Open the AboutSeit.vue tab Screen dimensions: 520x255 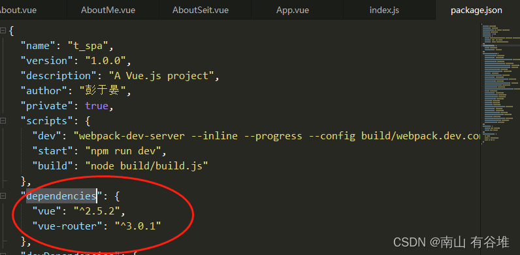201,10
